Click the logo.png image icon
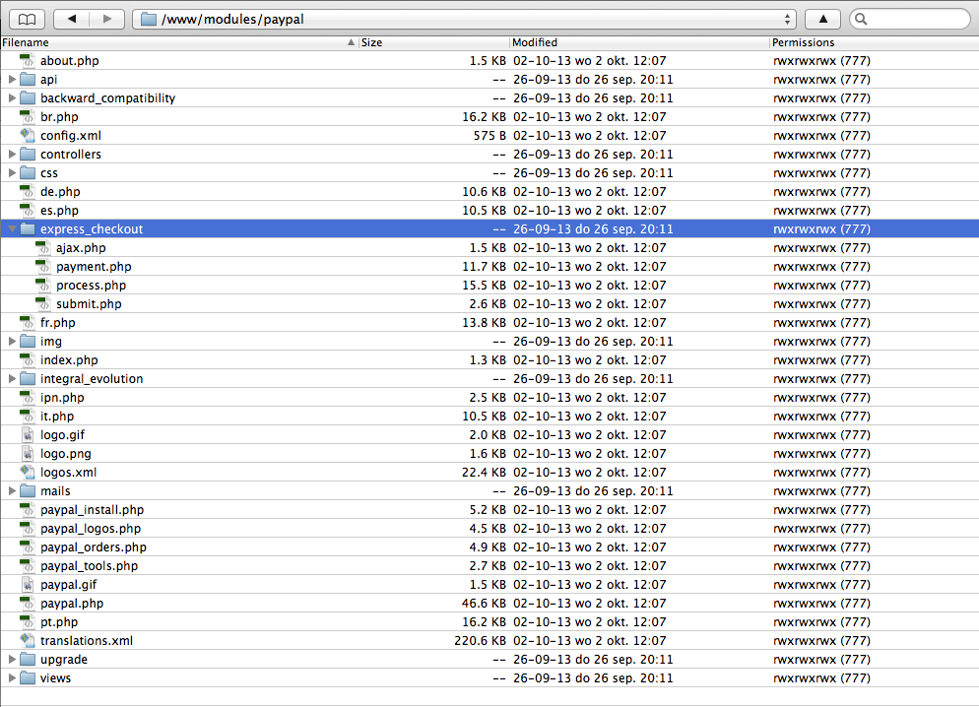This screenshot has height=707, width=979. point(27,454)
